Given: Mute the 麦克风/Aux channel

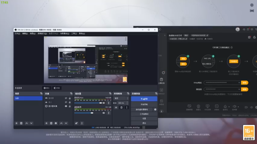Looking at the screenshot, I should pos(104,103).
